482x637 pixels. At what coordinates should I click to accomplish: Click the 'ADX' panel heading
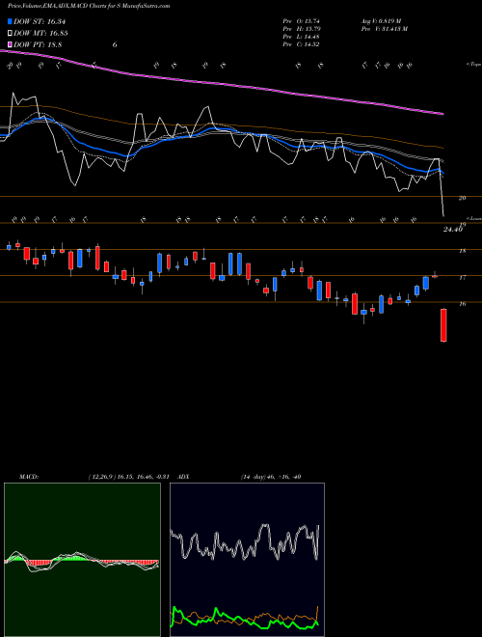184,477
